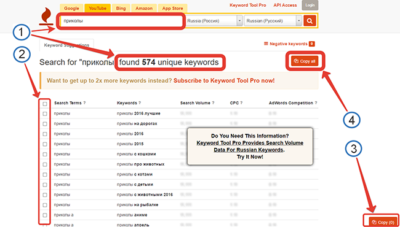Click help icon next to Keywords header
400x227 pixels.
pos(140,103)
